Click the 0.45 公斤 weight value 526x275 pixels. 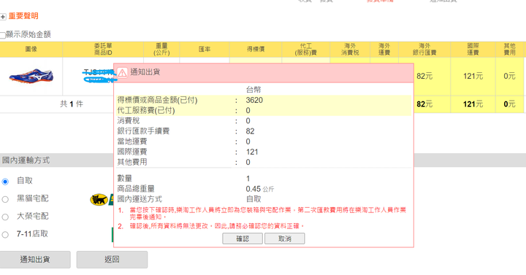coord(260,189)
